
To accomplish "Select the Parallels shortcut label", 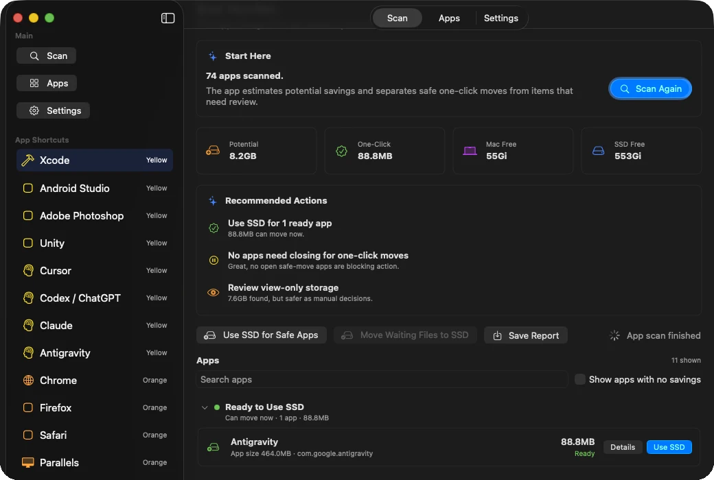I will (x=59, y=463).
